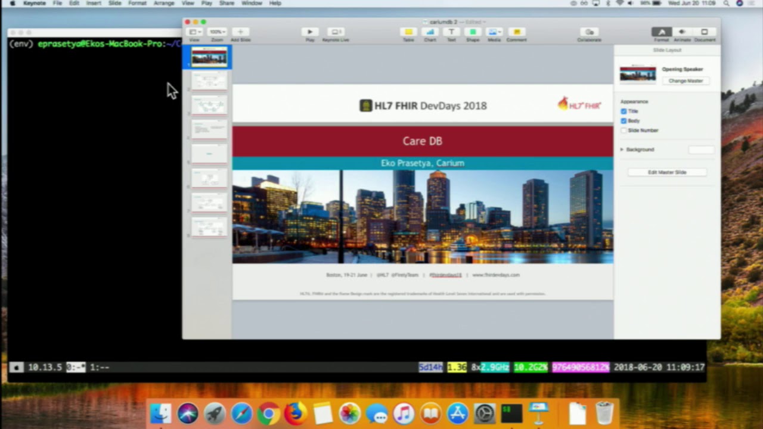Click Add Slide in the toolbar
Screen dimensions: 763x429
tap(241, 32)
